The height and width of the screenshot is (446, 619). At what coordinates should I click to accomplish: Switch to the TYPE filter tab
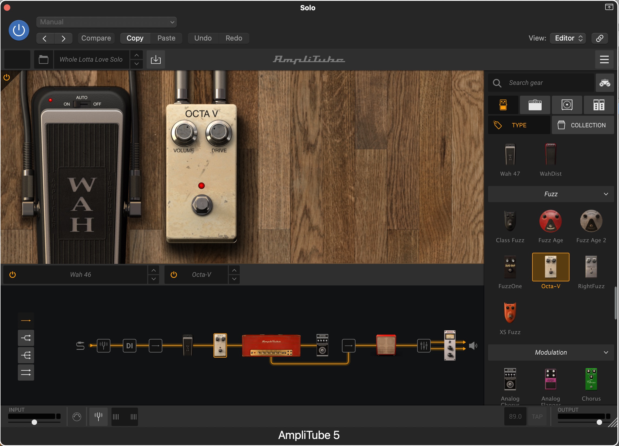coord(519,125)
